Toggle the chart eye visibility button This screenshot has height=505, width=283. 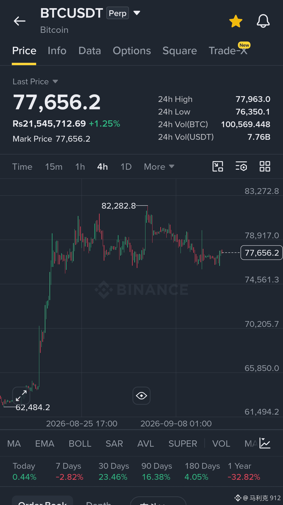[141, 395]
